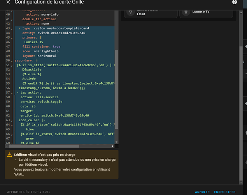Collapse the fold arrow at line 64
This screenshot has width=247, height=195.
pyautogui.click(x=12, y=126)
